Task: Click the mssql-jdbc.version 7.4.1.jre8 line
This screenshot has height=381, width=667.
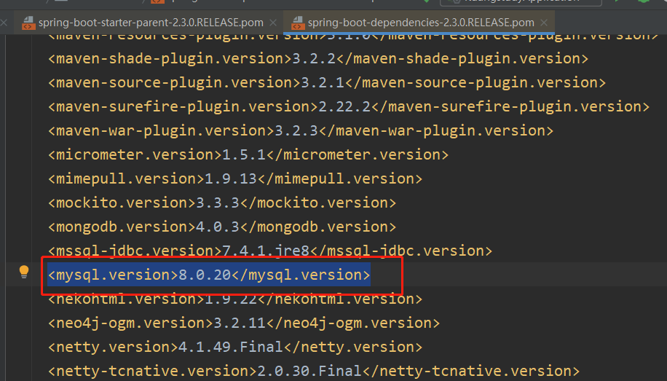Action: click(270, 251)
